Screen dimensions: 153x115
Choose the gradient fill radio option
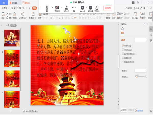coord(123,50)
